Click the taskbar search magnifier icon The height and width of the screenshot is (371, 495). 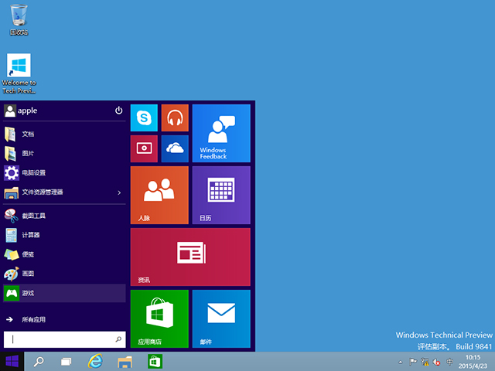tap(38, 361)
